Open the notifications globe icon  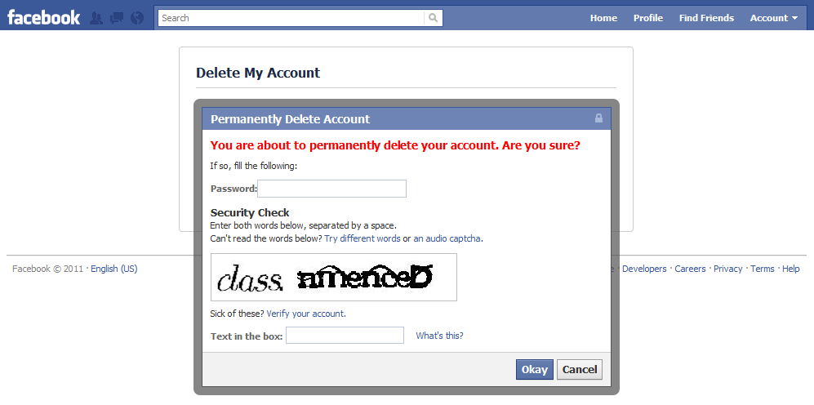tap(137, 18)
